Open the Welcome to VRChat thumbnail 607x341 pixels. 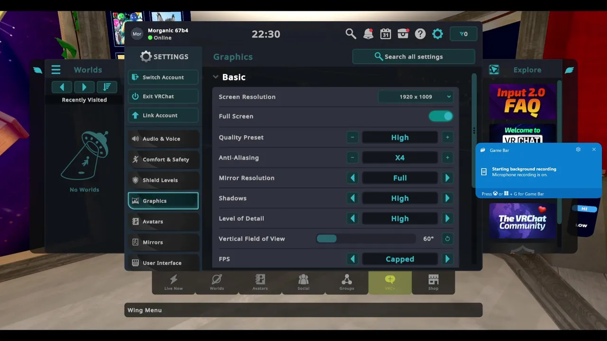click(522, 134)
